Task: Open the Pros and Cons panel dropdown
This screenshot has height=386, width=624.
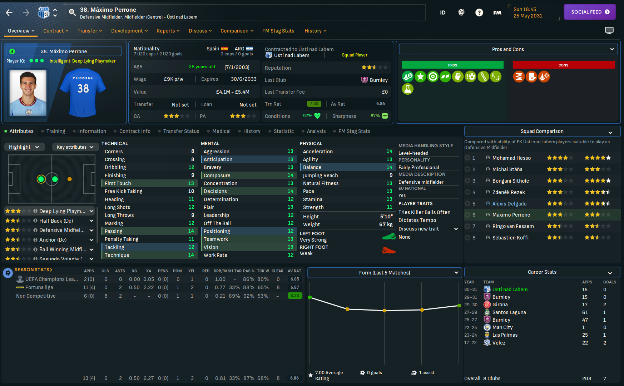Action: [508, 49]
